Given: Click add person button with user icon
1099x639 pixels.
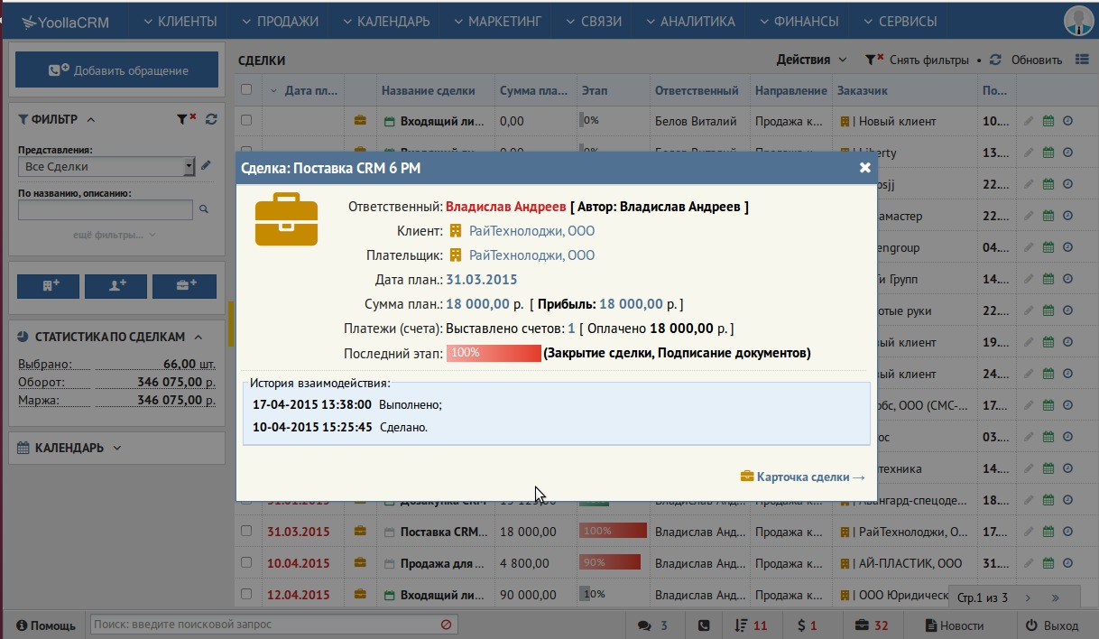Looking at the screenshot, I should click(115, 286).
